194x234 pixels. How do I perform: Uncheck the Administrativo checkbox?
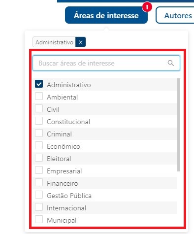click(x=39, y=84)
